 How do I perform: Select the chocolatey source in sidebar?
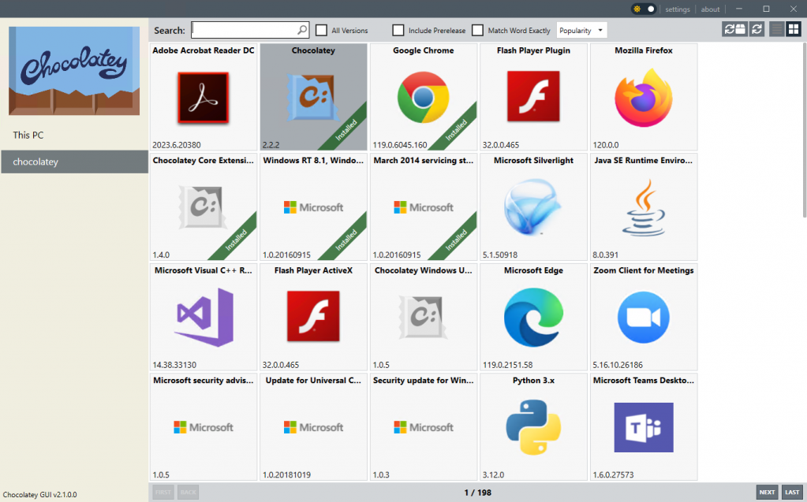point(74,162)
